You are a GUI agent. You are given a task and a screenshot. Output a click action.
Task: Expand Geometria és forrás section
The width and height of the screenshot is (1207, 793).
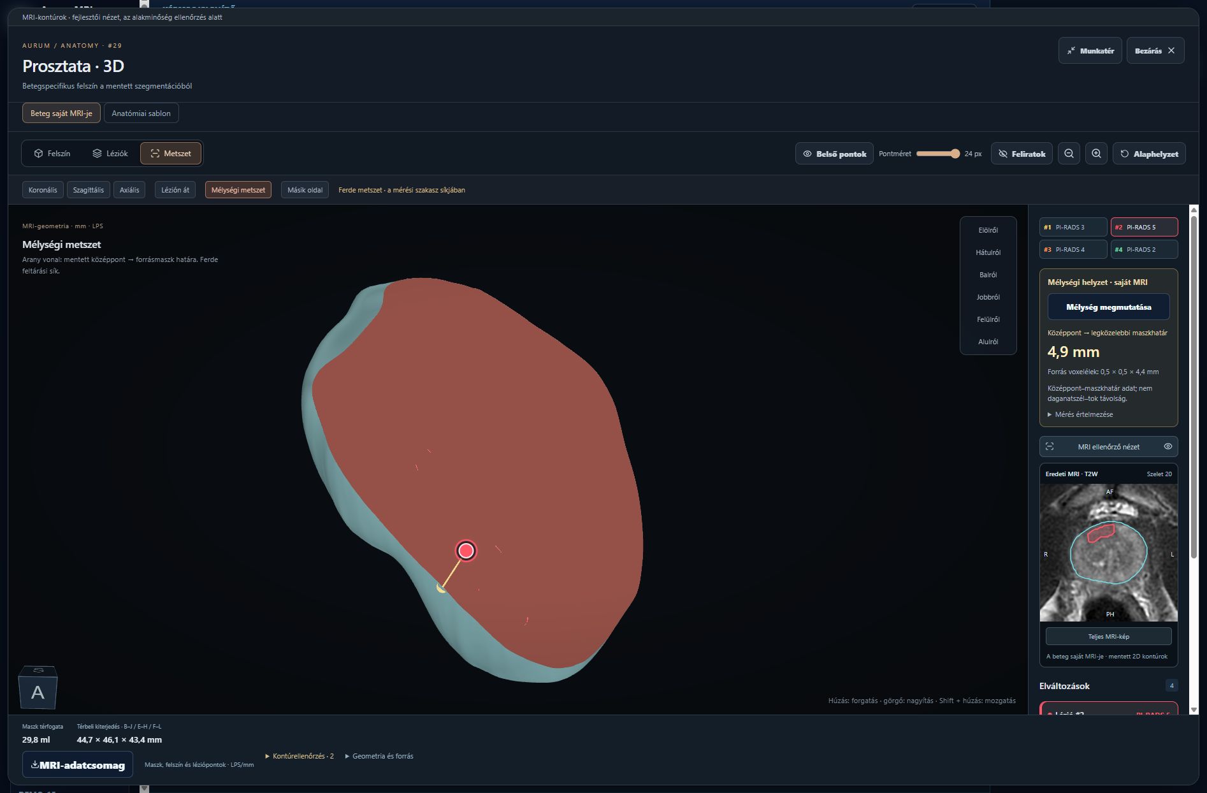click(x=379, y=756)
